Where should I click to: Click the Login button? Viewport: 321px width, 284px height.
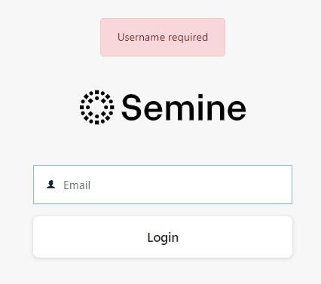(x=163, y=237)
